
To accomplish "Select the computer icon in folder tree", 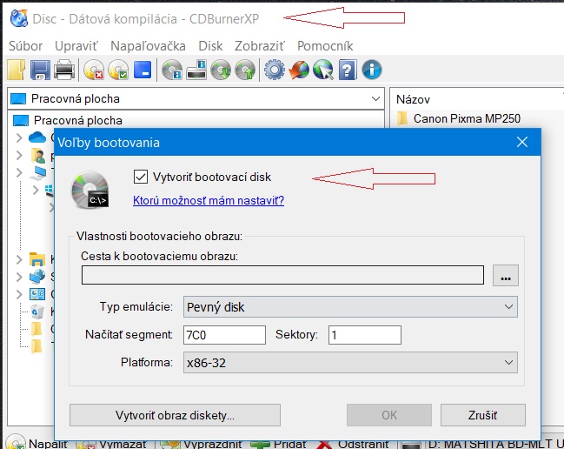I will point(37,173).
